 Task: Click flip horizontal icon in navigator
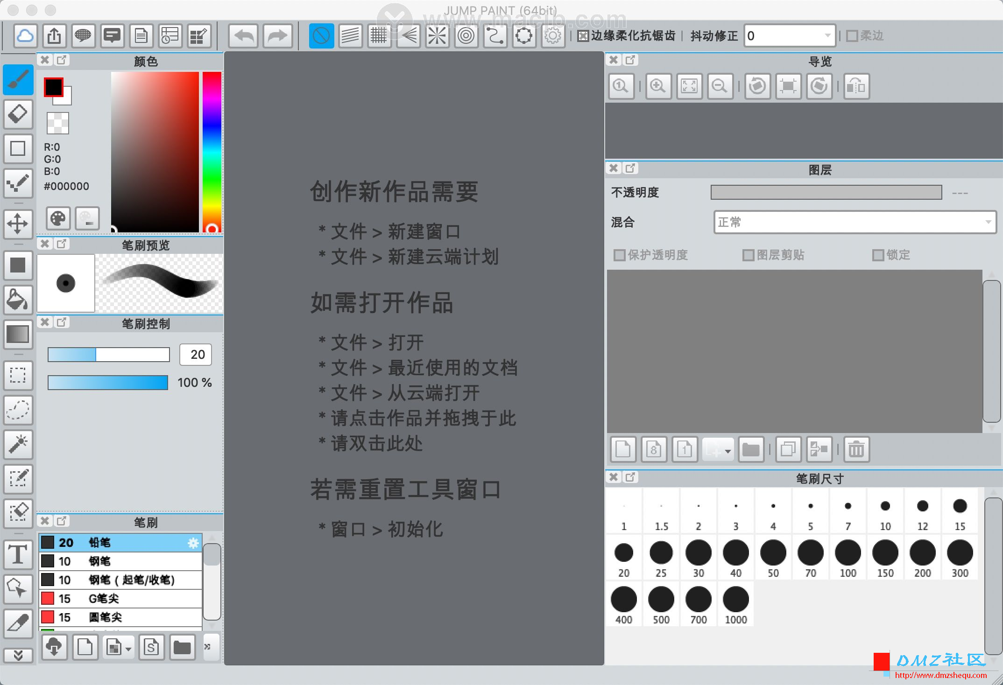coord(856,86)
